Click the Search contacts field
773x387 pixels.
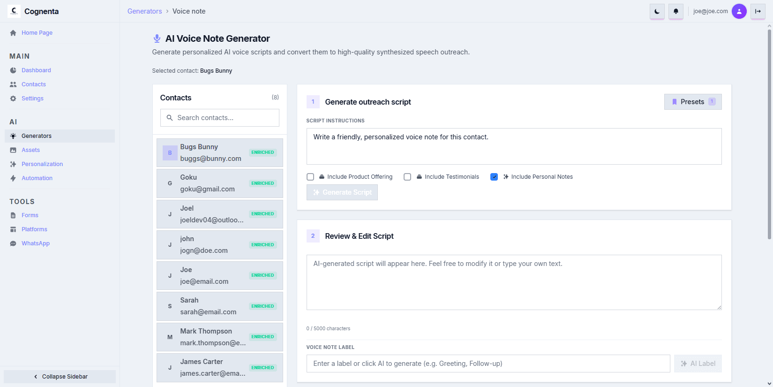(x=220, y=118)
